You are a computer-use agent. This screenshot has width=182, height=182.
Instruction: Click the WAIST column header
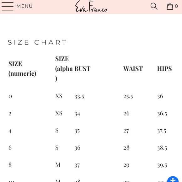(x=133, y=69)
